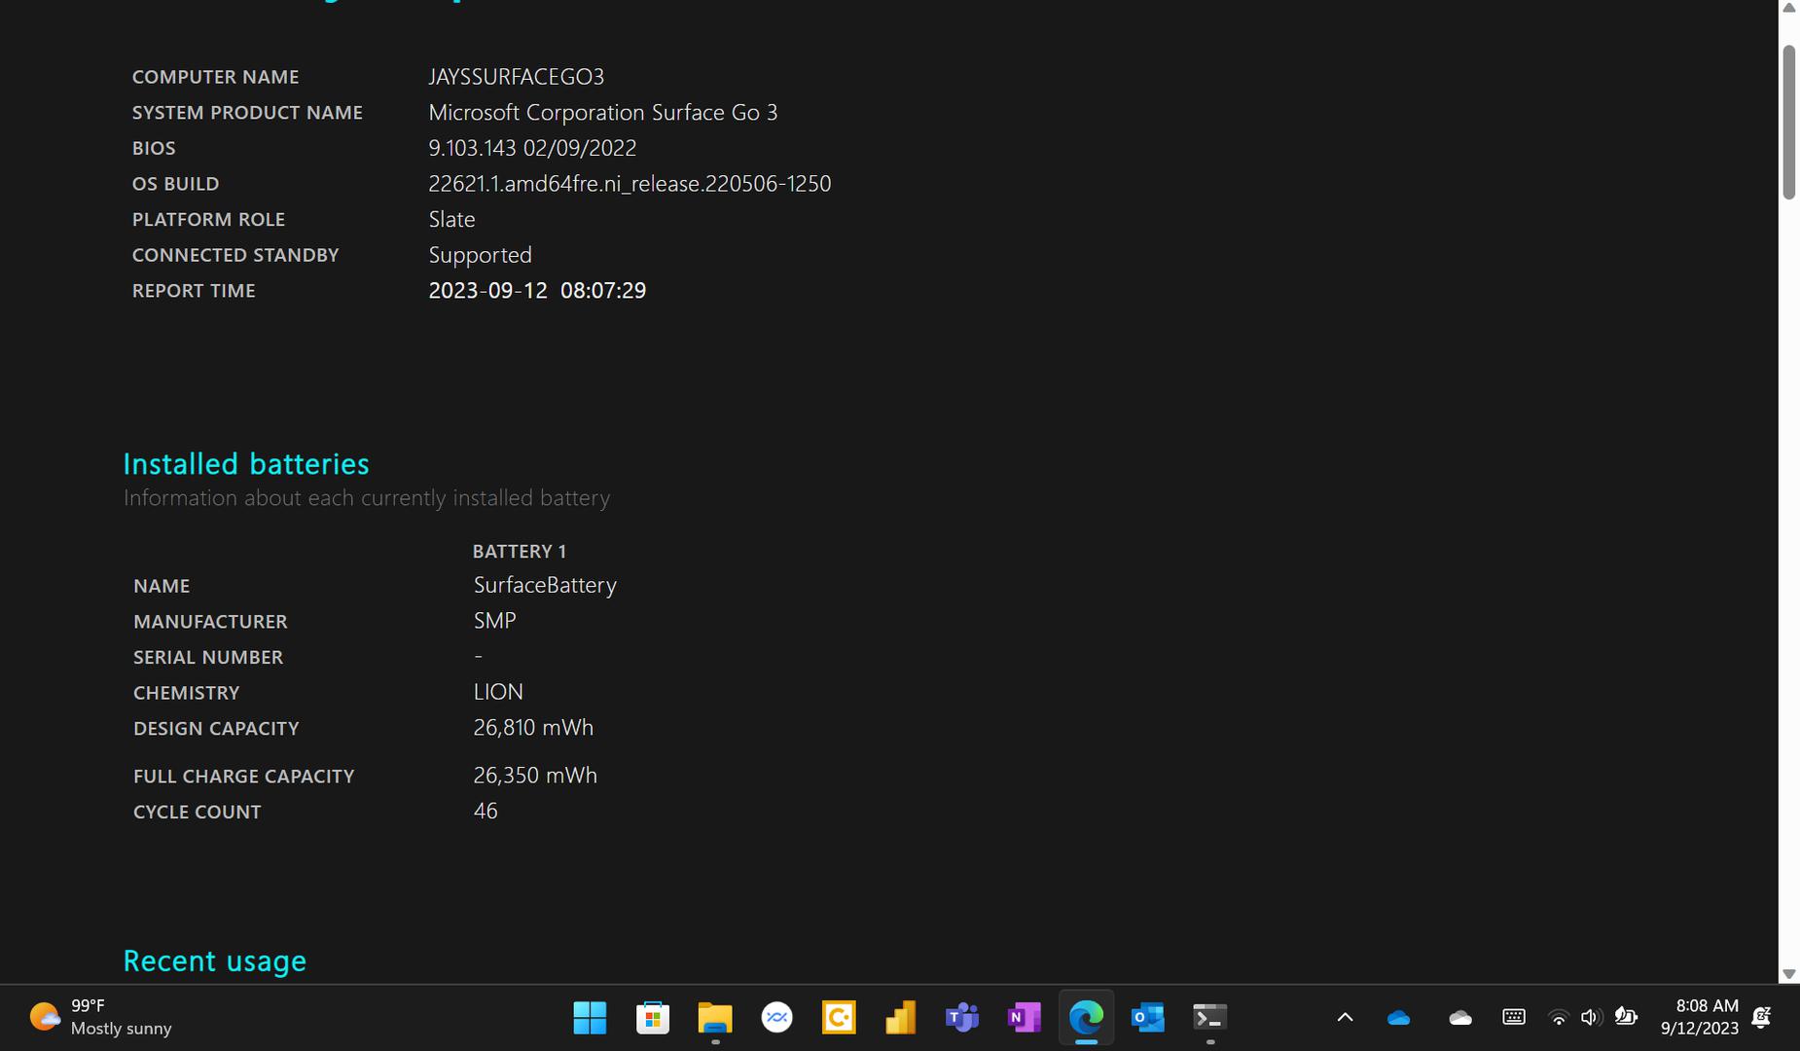Open the weather widget showing 99°F
The height and width of the screenshot is (1051, 1800).
click(x=101, y=1018)
